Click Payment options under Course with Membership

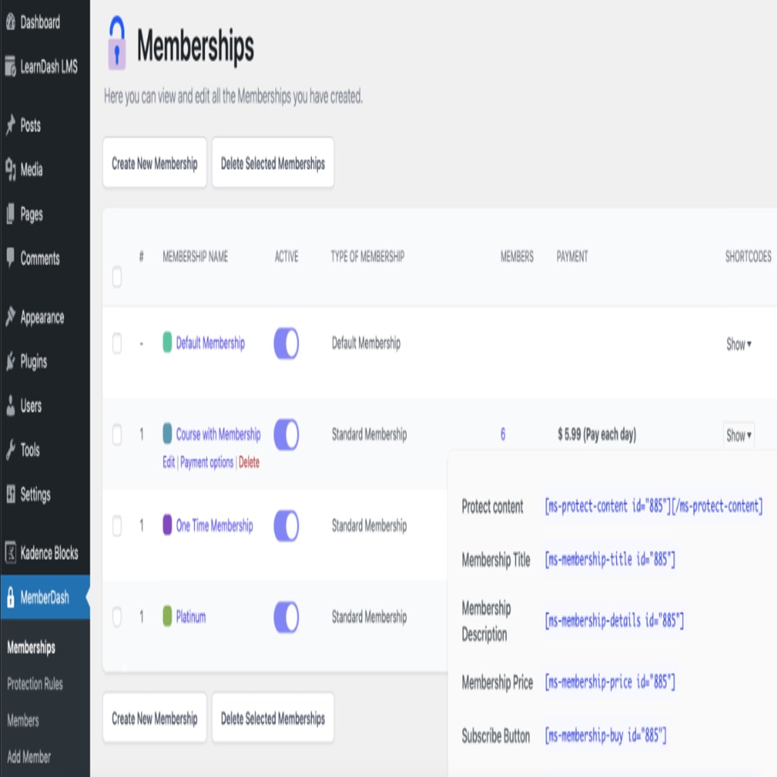pyautogui.click(x=206, y=462)
